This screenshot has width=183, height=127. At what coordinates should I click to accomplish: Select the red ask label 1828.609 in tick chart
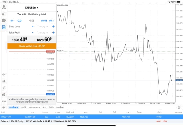[x=50, y=51]
